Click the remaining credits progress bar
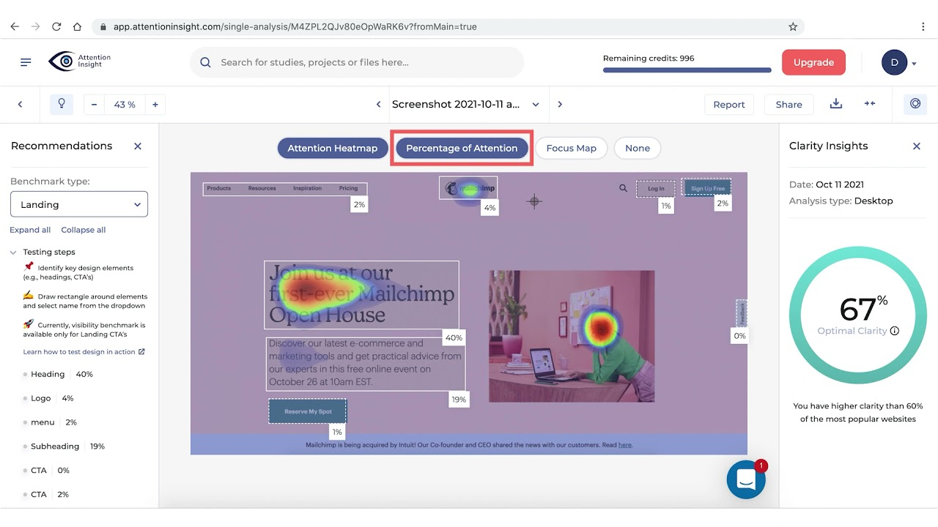The width and height of the screenshot is (938, 527). click(687, 70)
